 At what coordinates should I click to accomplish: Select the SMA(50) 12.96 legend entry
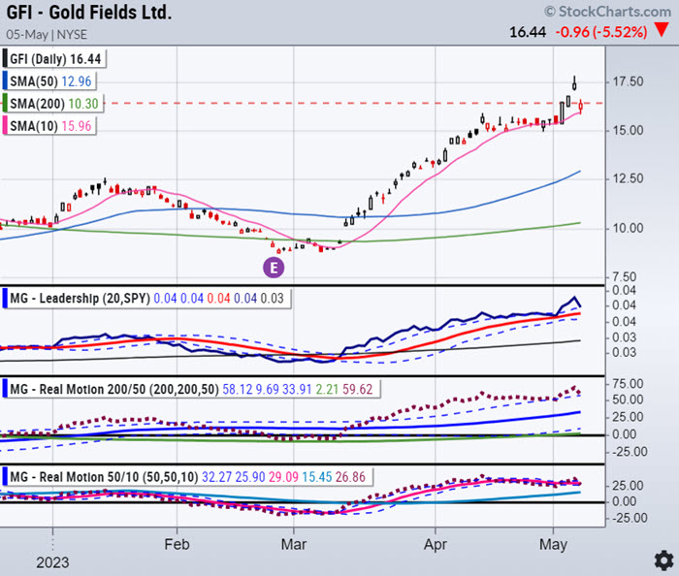tap(52, 81)
